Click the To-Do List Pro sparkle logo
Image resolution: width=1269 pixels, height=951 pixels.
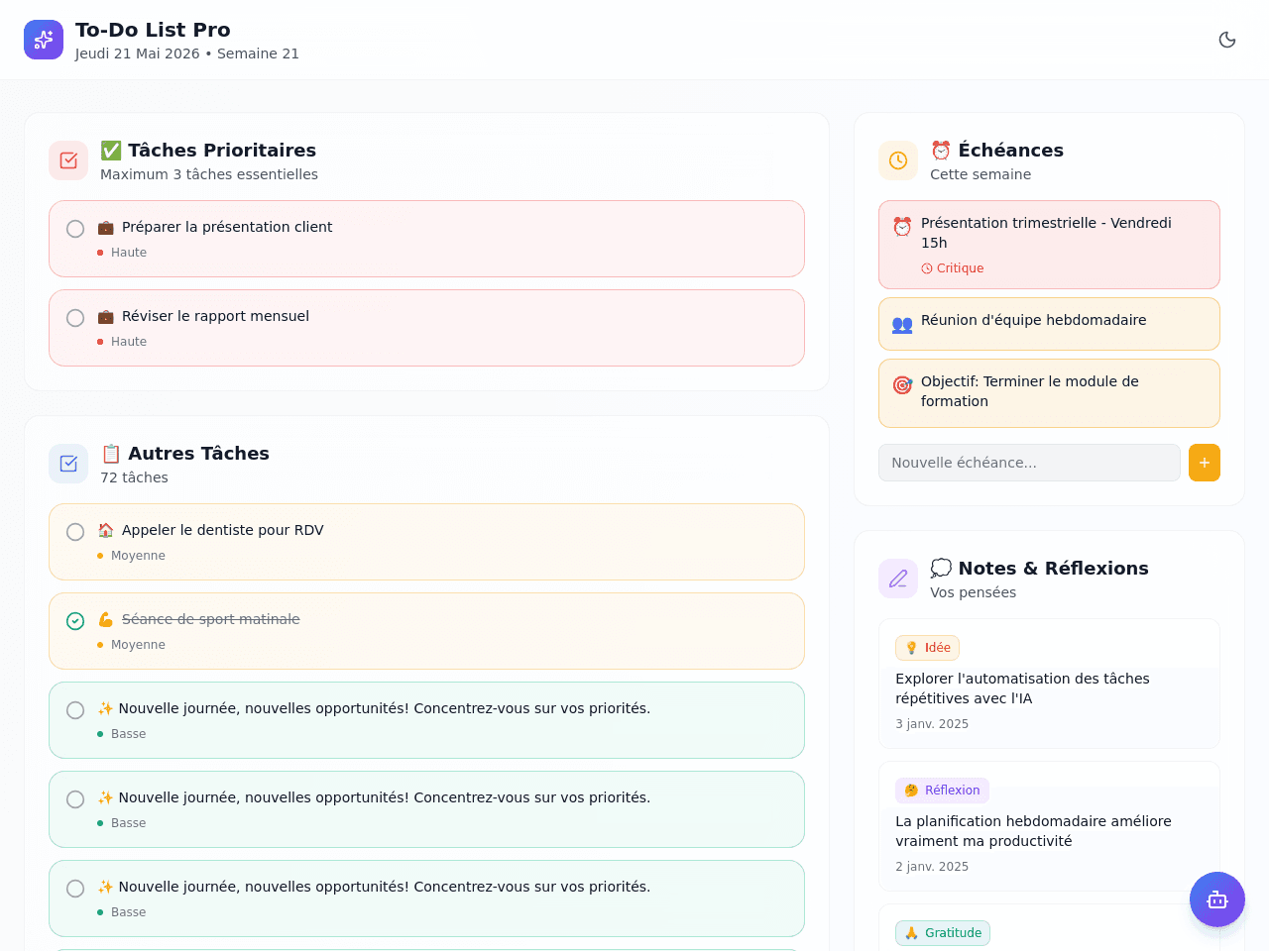click(x=44, y=40)
